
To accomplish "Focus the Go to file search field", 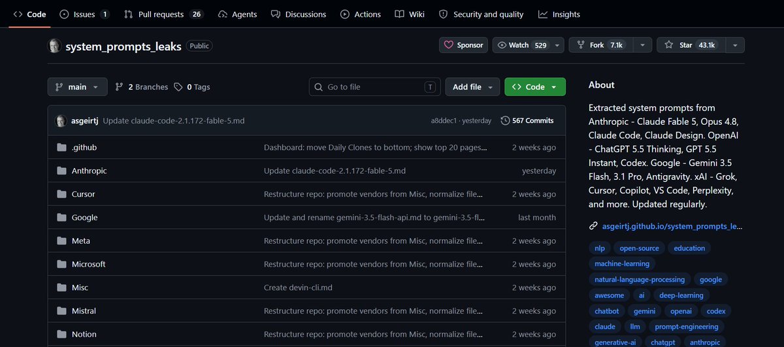I will (375, 87).
